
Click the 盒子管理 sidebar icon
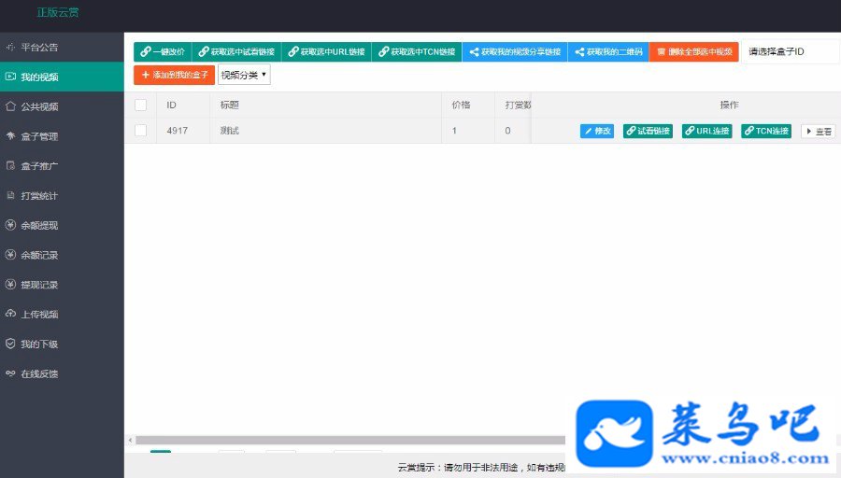10,135
